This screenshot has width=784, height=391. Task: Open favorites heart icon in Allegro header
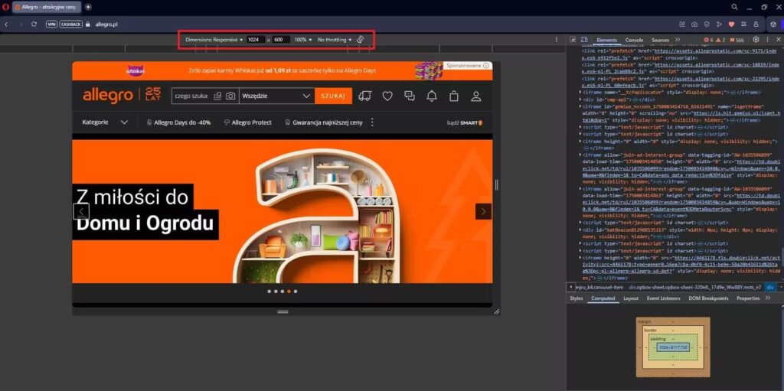387,96
